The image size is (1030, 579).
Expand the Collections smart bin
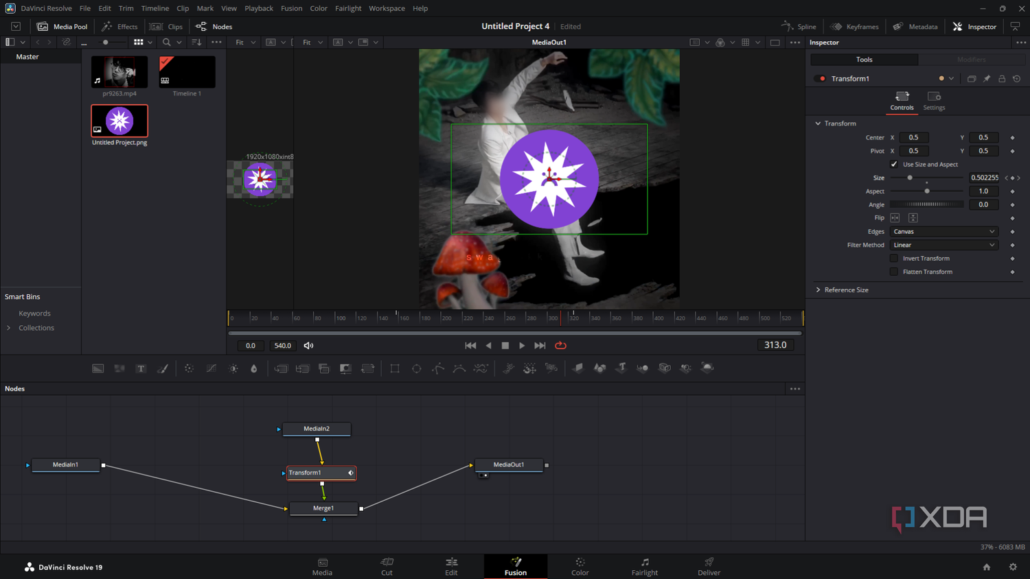[x=9, y=328]
